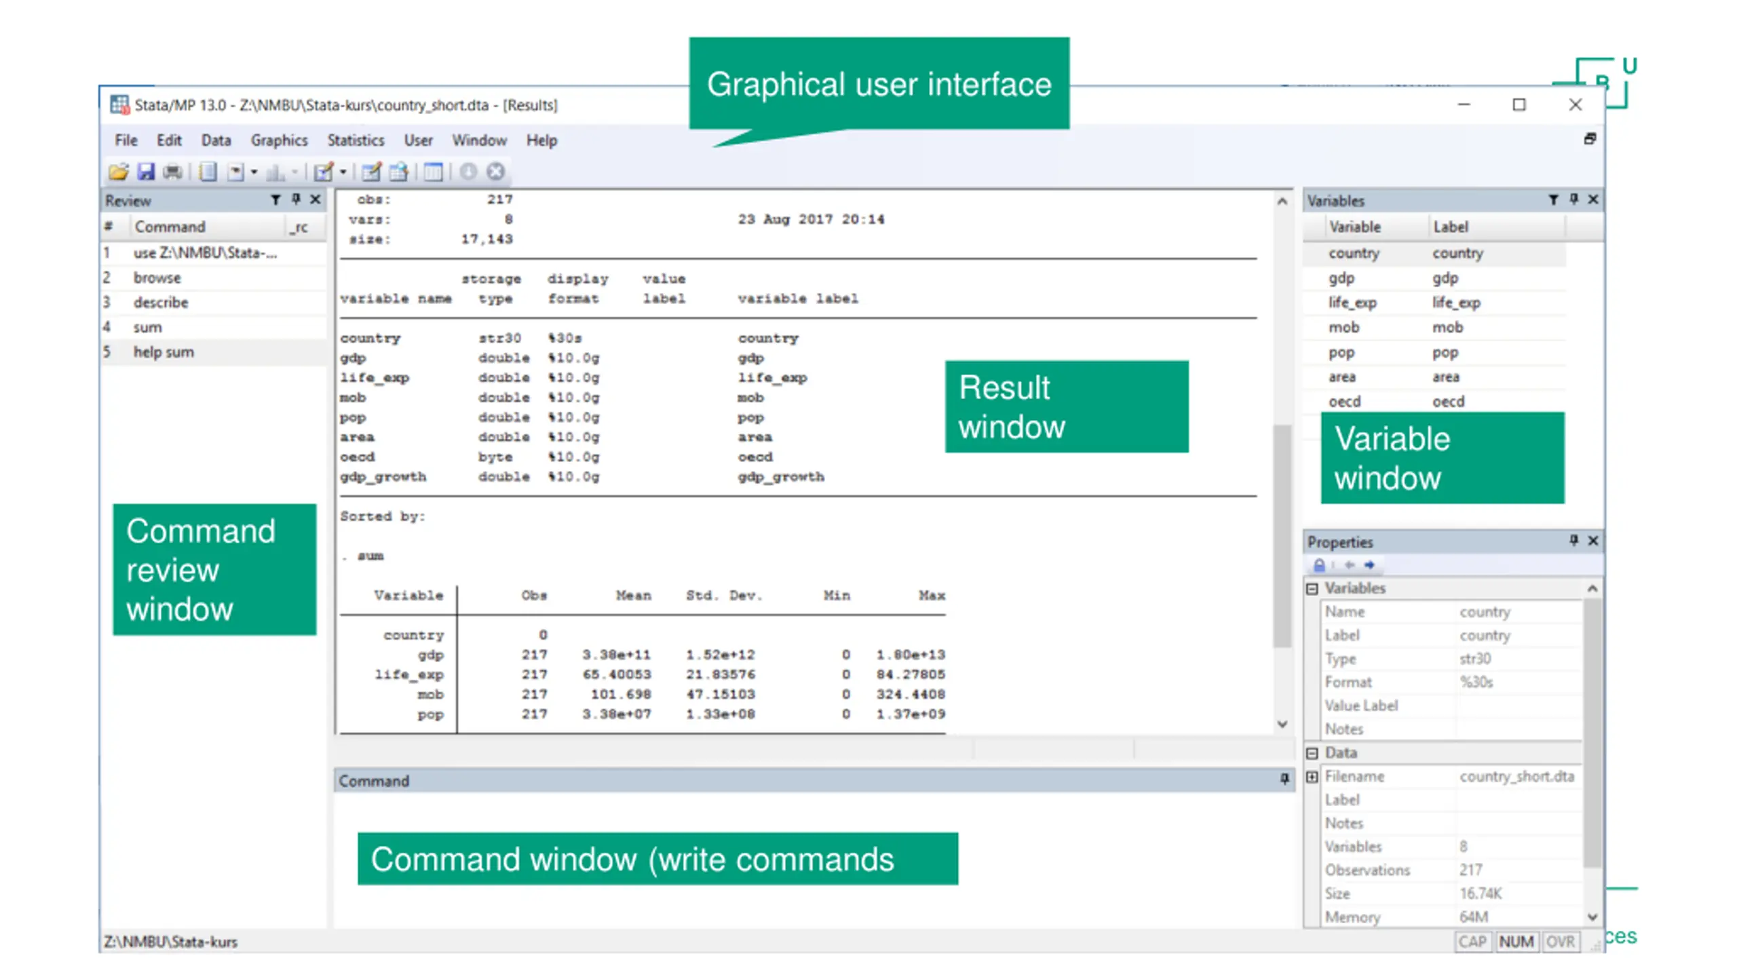Open the Statistics menu
The image size is (1737, 977).
coord(356,140)
